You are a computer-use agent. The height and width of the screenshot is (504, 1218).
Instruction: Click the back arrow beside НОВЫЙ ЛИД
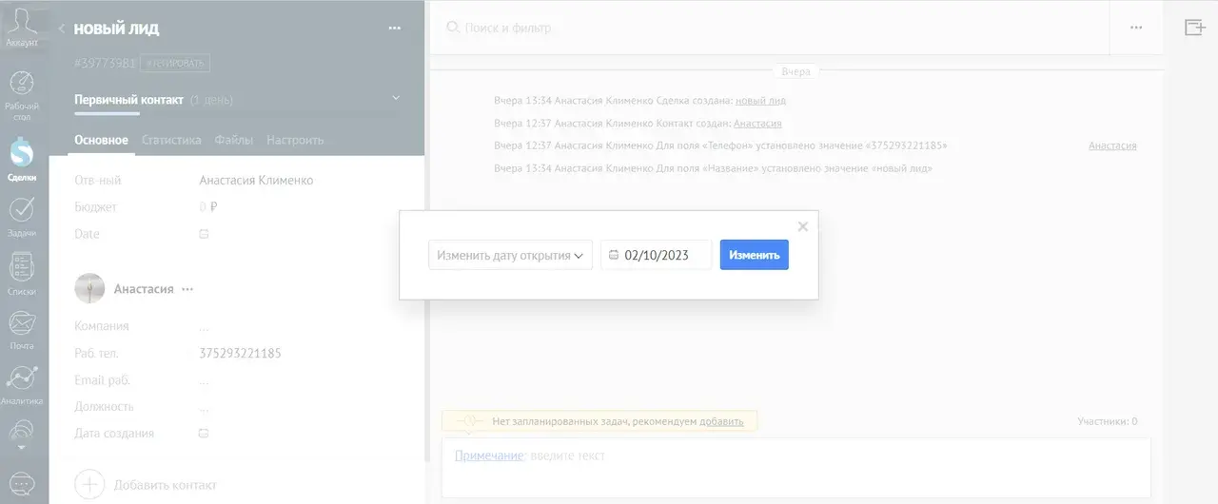click(62, 29)
